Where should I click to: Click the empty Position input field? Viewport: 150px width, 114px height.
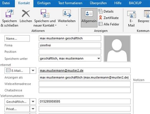[x=70, y=52]
